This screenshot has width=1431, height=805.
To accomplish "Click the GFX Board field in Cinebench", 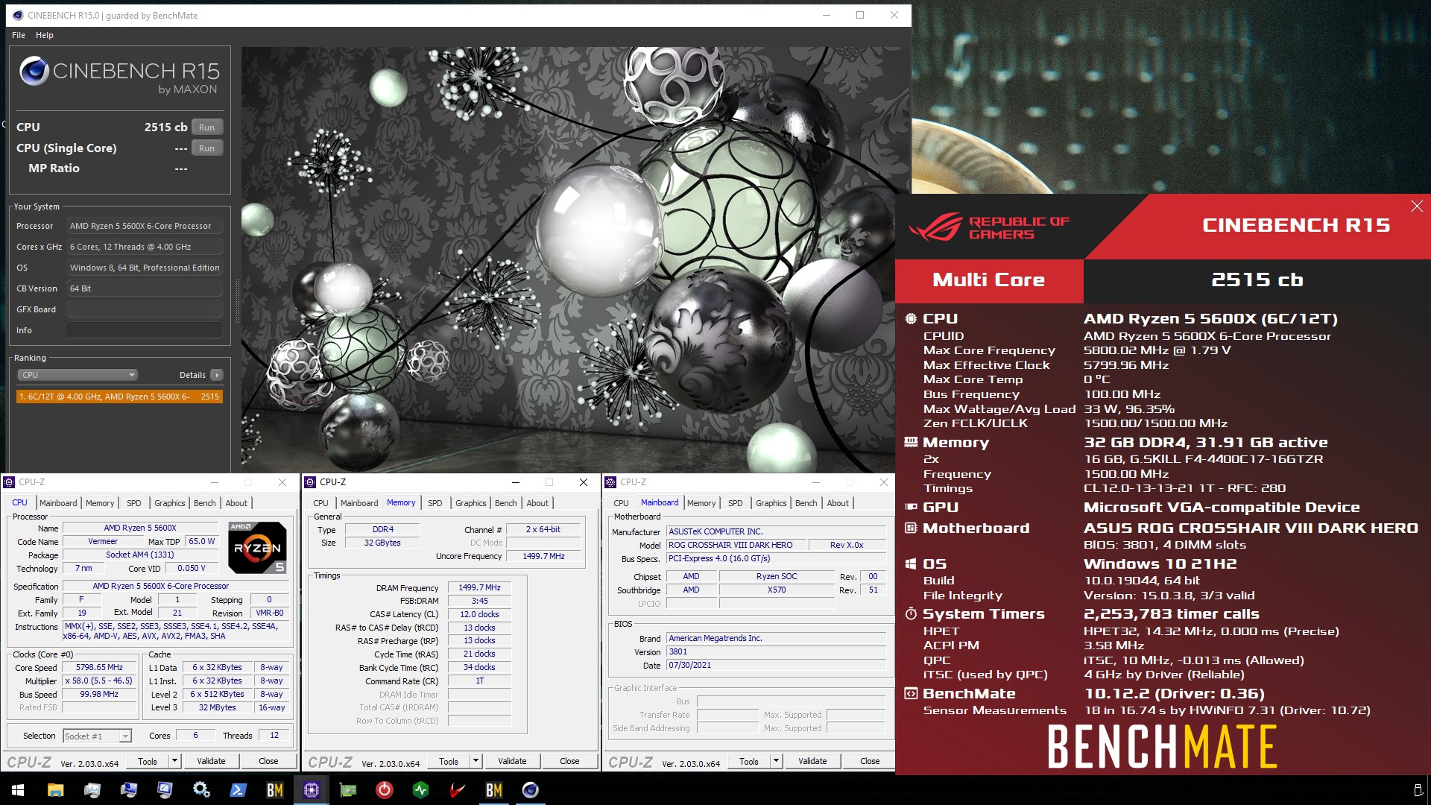I will 145,309.
